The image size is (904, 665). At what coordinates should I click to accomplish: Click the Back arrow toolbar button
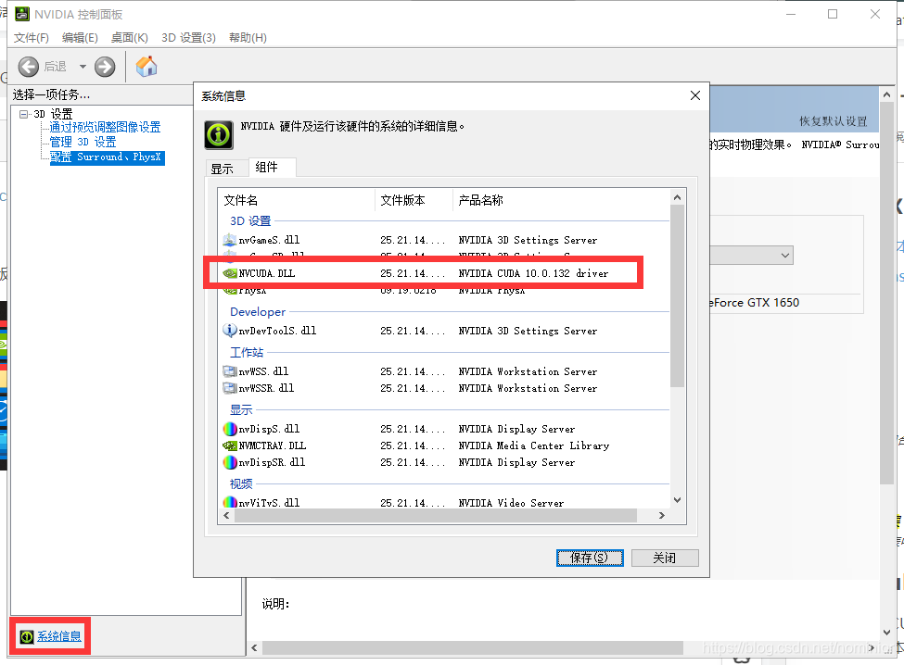(28, 67)
